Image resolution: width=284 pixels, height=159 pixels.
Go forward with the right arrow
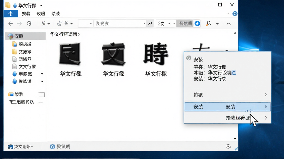(19, 24)
